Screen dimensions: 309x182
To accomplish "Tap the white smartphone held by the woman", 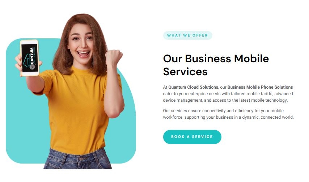I will pyautogui.click(x=30, y=58).
